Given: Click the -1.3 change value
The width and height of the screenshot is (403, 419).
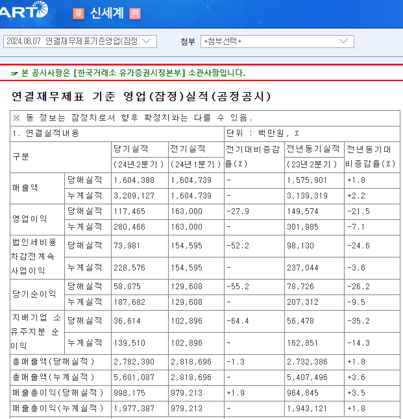Looking at the screenshot, I should click(236, 362).
